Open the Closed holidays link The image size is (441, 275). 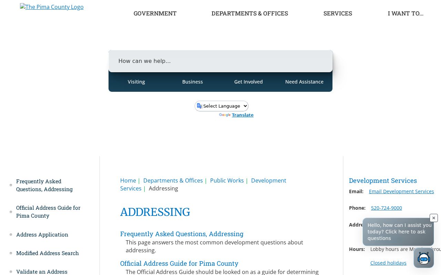click(x=388, y=263)
